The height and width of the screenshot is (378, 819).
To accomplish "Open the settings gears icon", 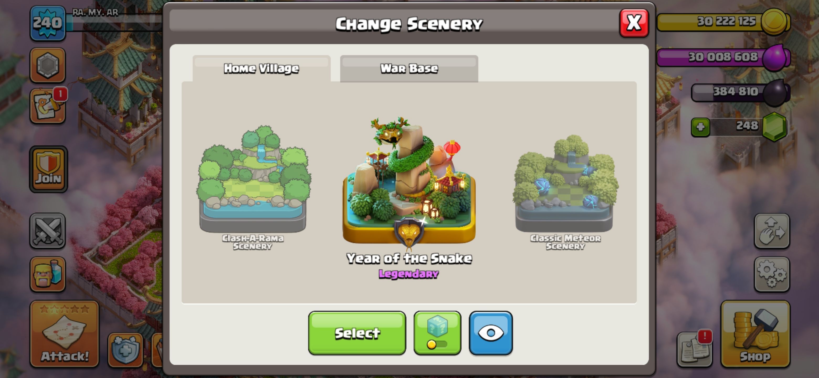I will (x=772, y=274).
